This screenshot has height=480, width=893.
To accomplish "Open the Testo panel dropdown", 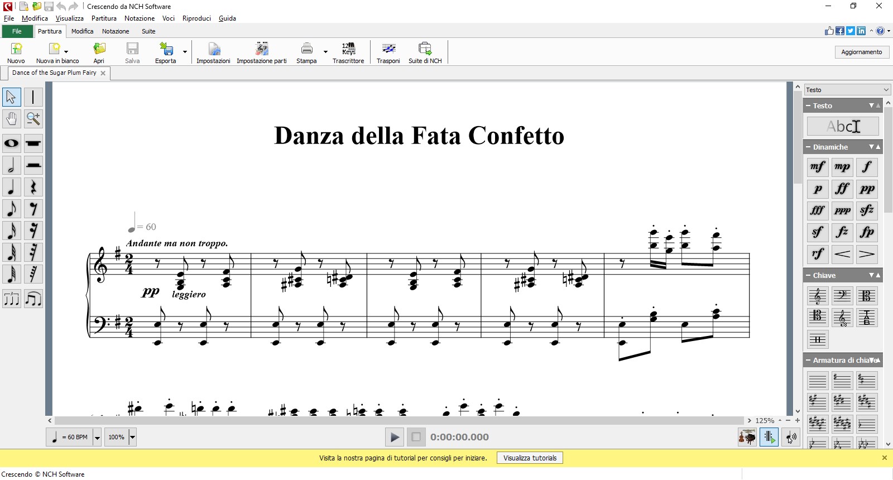I will coord(847,90).
